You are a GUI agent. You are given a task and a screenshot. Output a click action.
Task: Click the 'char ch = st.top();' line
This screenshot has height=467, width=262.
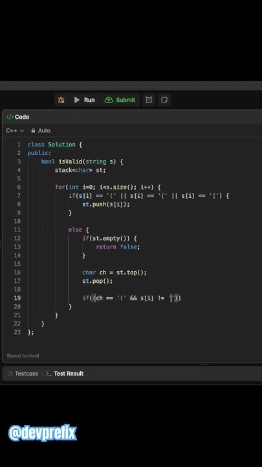click(x=115, y=272)
